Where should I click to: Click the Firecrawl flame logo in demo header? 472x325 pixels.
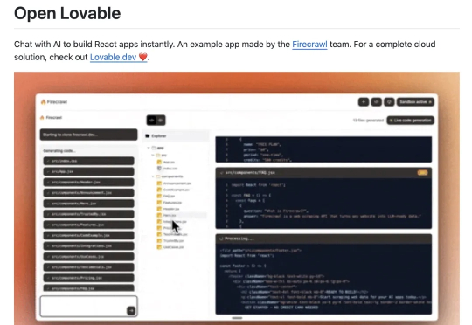[54, 102]
